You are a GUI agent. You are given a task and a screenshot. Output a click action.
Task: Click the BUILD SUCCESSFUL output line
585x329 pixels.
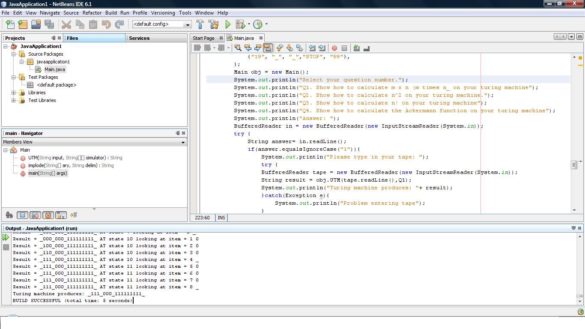[x=73, y=301]
